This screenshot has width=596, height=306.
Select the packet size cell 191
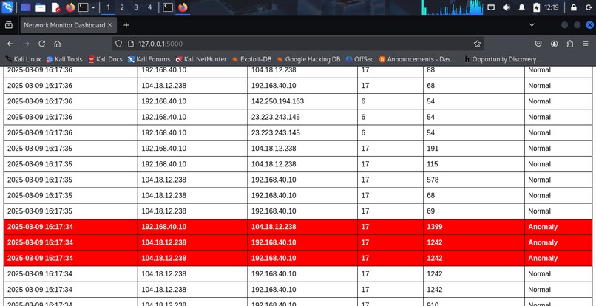(x=474, y=149)
